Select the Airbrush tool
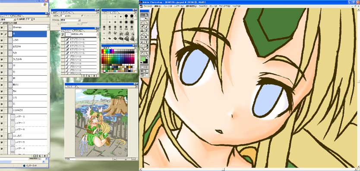 click(142, 26)
